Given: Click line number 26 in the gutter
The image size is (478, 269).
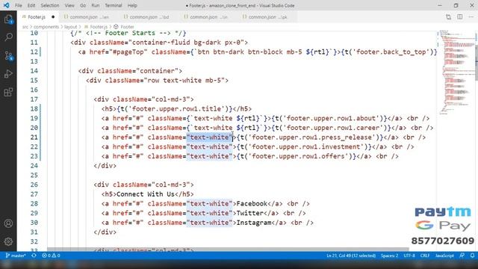Looking at the screenshot, I should pyautogui.click(x=34, y=185).
